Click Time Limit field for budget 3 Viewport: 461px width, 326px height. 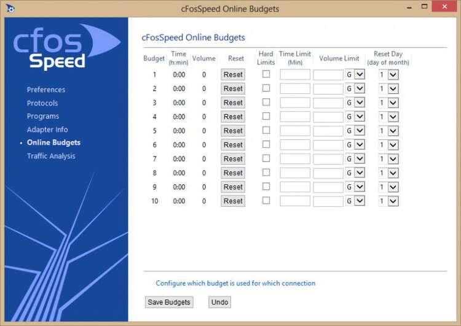tap(295, 103)
